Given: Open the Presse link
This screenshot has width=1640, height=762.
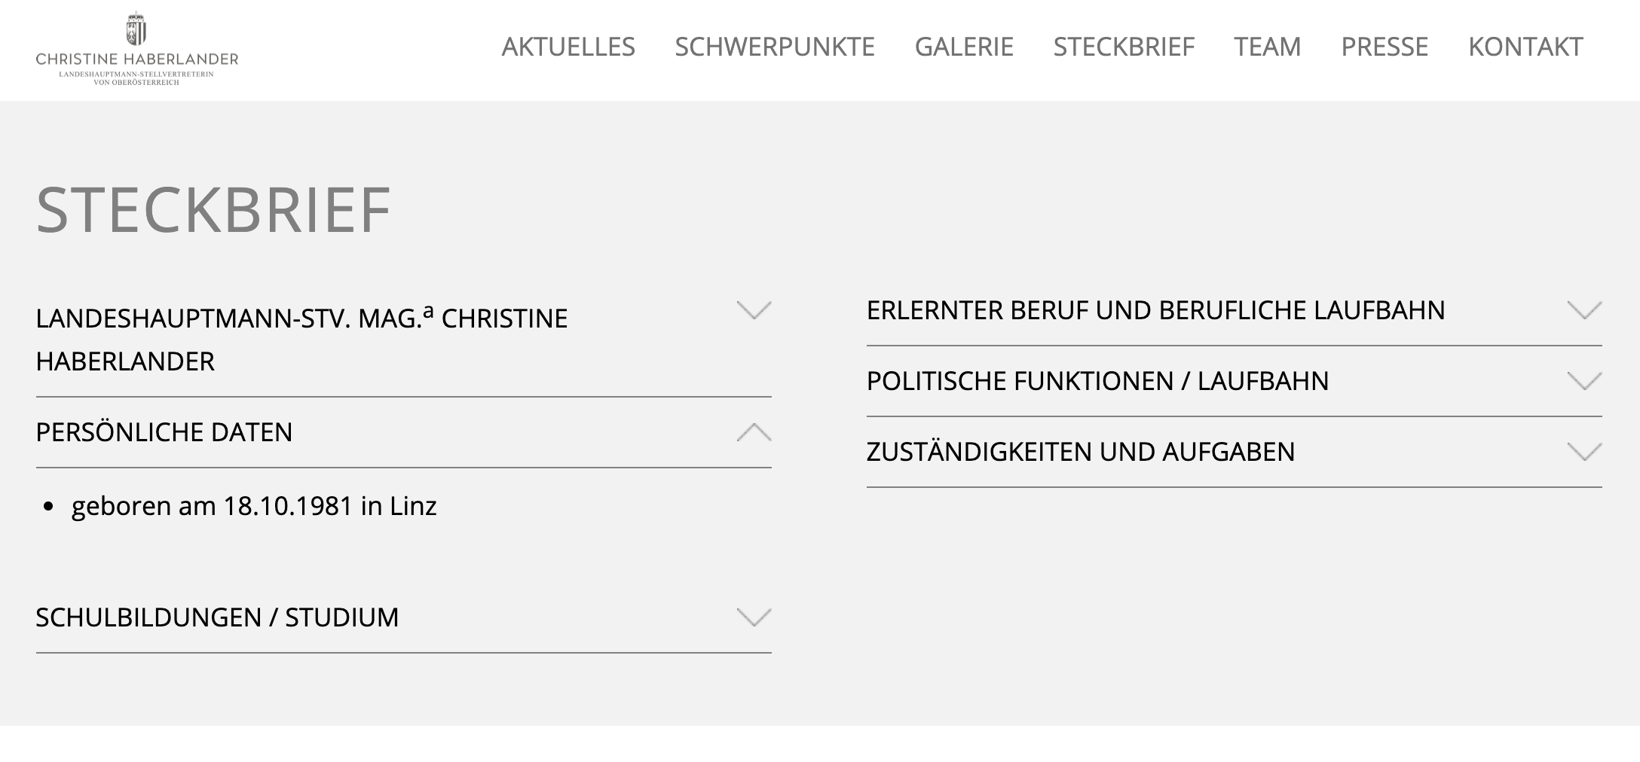Looking at the screenshot, I should click(1385, 47).
